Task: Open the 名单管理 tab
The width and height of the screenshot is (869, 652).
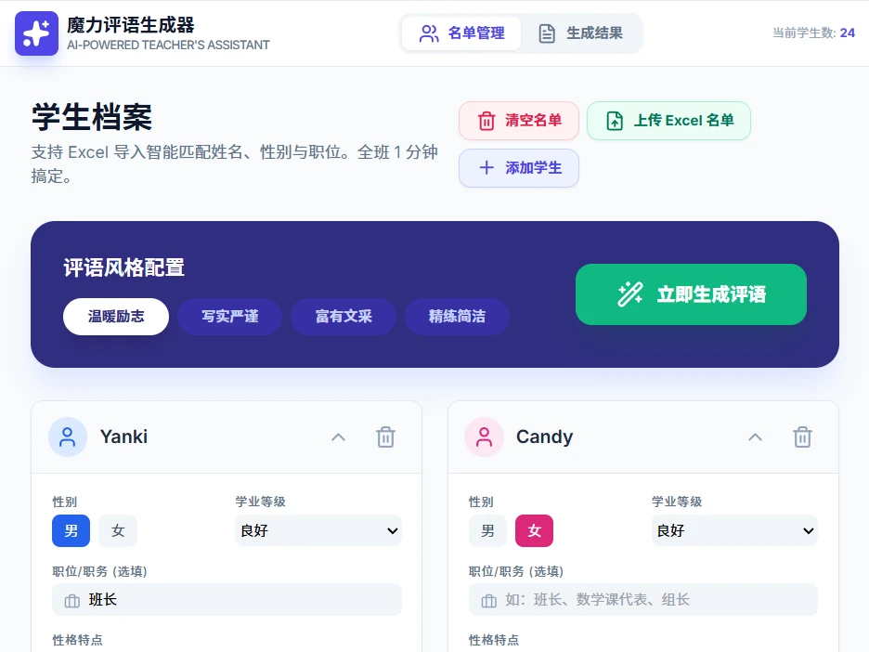Action: click(x=461, y=33)
